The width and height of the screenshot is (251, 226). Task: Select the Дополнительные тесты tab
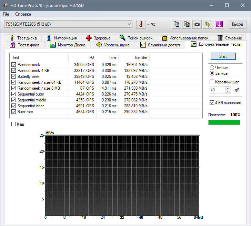pos(216,44)
